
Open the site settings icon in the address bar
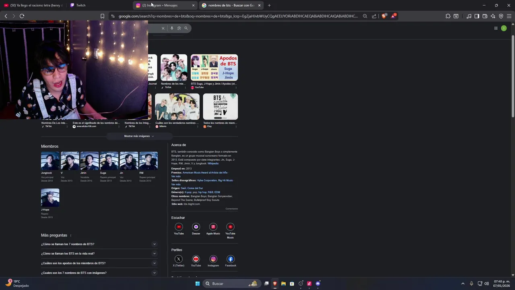113,16
